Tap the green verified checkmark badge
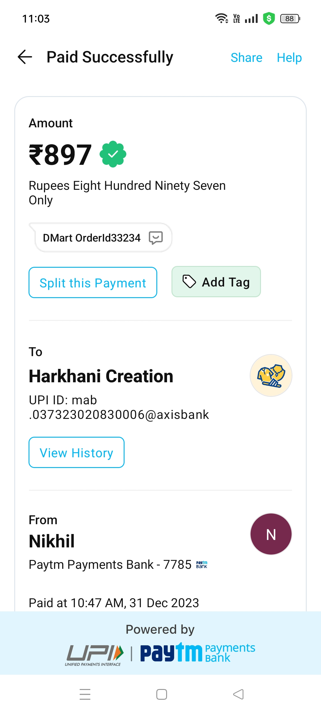This screenshot has height=714, width=321. [x=113, y=154]
